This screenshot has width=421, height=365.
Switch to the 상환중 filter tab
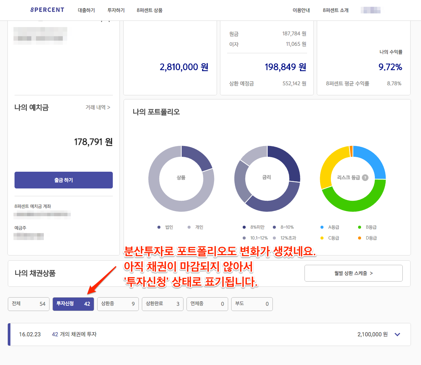[x=118, y=304]
